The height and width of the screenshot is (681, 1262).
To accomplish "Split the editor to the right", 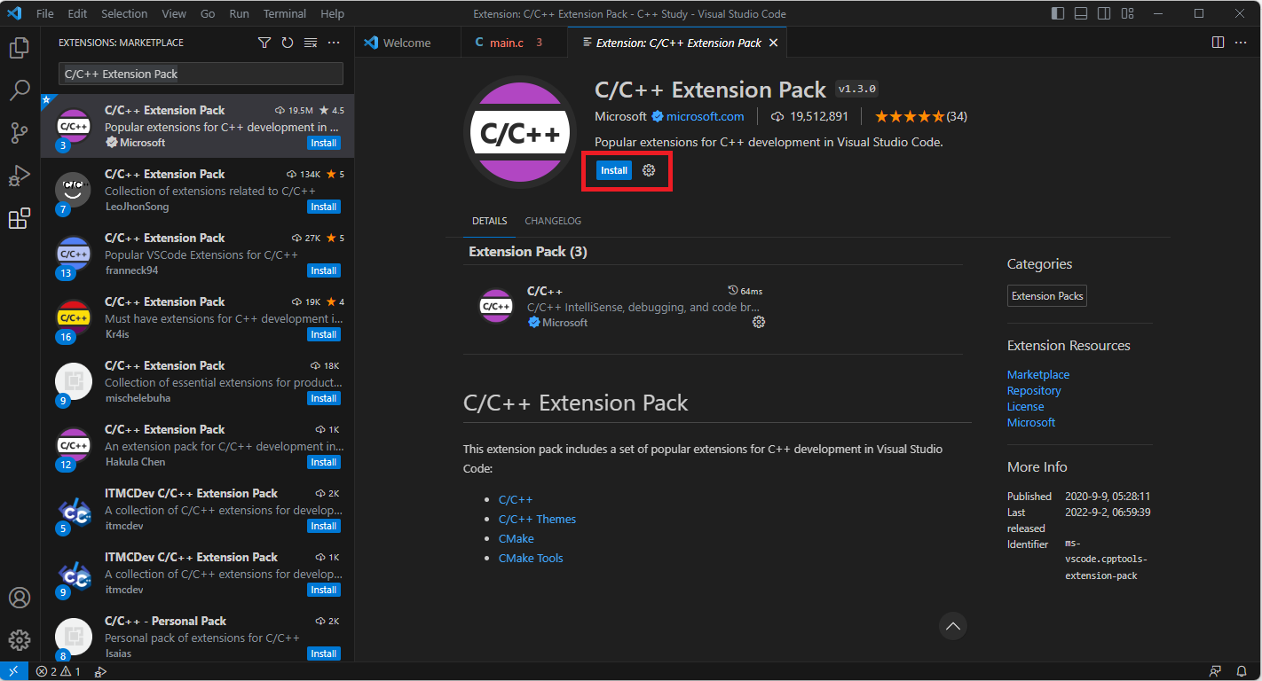I will 1218,43.
